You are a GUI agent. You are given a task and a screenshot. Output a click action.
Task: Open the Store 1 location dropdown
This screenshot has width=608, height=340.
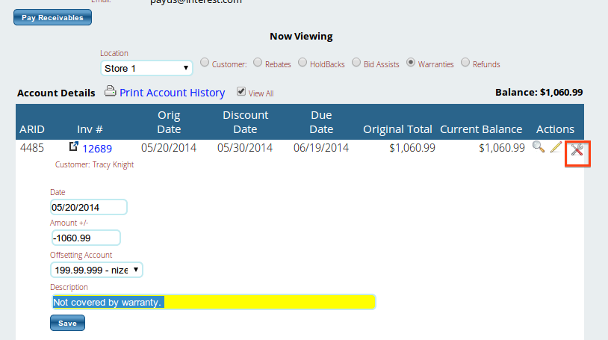[146, 69]
